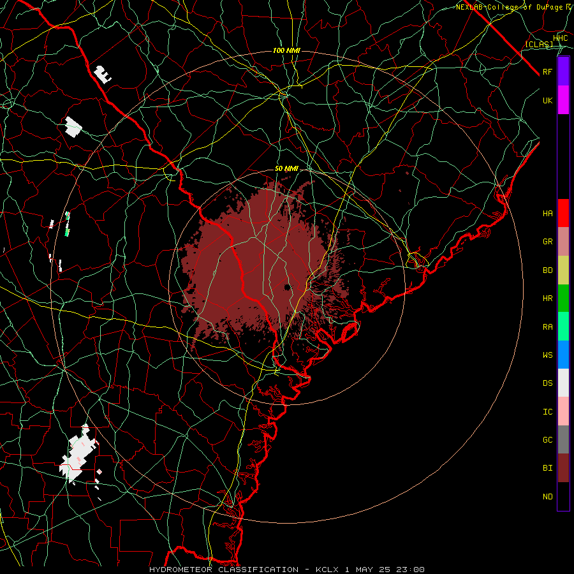The image size is (574, 574).
Task: Click the IC legend label
Action: click(x=547, y=412)
